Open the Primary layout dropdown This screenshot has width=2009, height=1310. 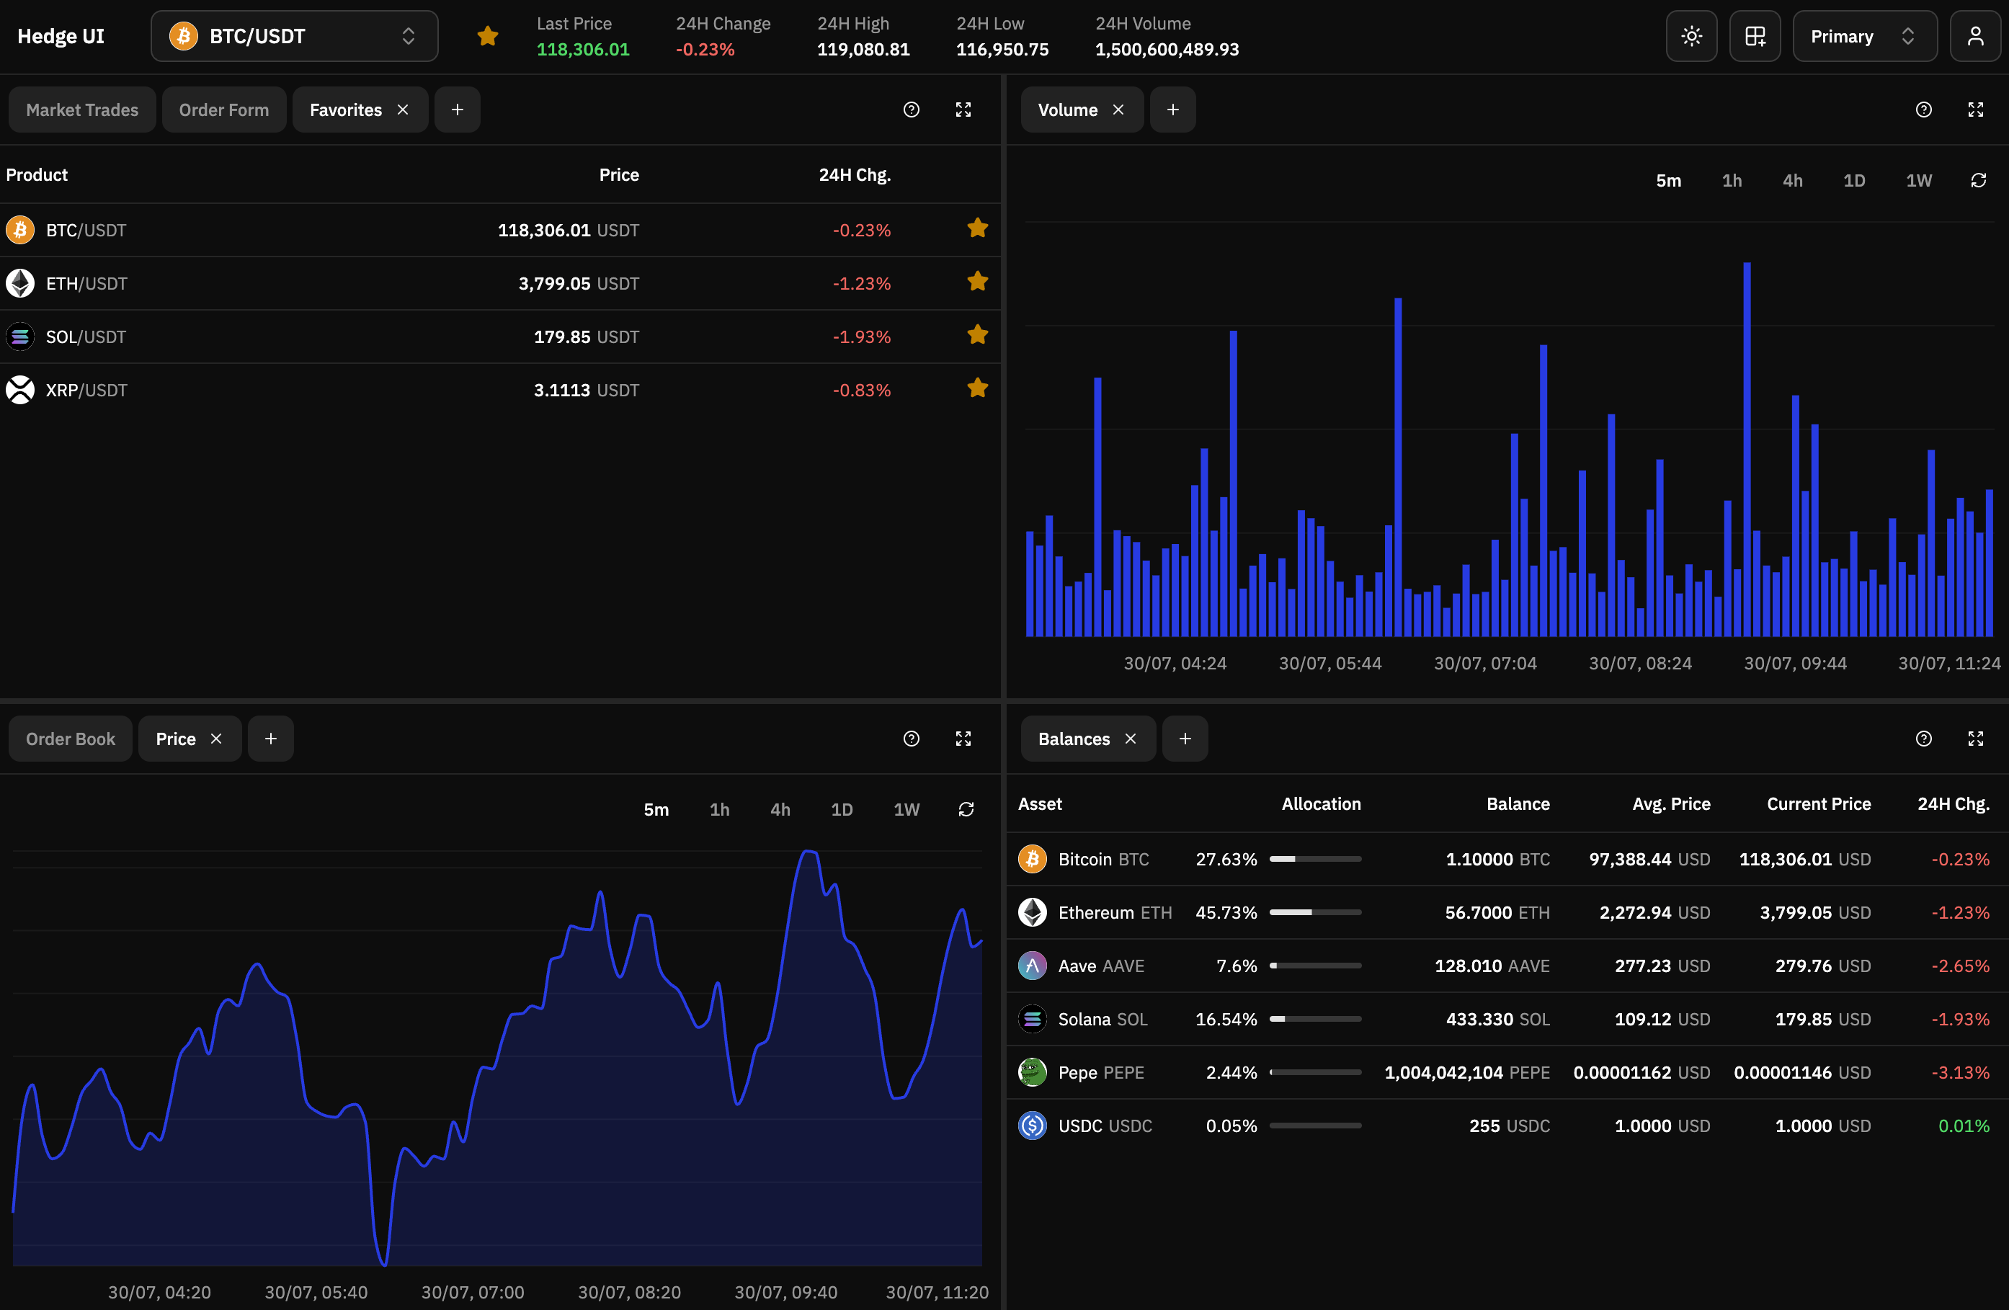(x=1864, y=36)
